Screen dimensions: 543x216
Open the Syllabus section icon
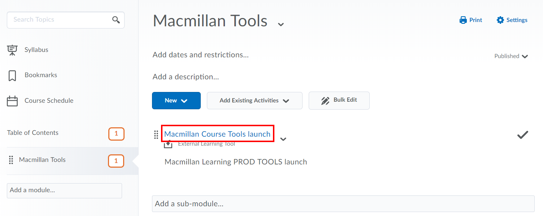[x=12, y=49]
